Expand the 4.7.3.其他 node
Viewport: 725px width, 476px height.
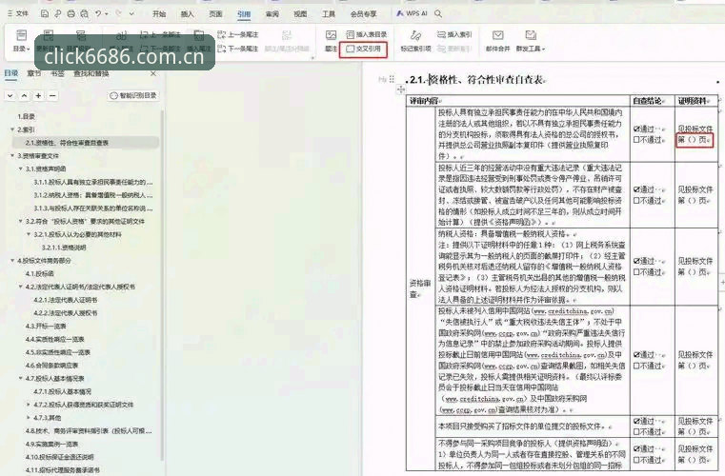[29, 418]
